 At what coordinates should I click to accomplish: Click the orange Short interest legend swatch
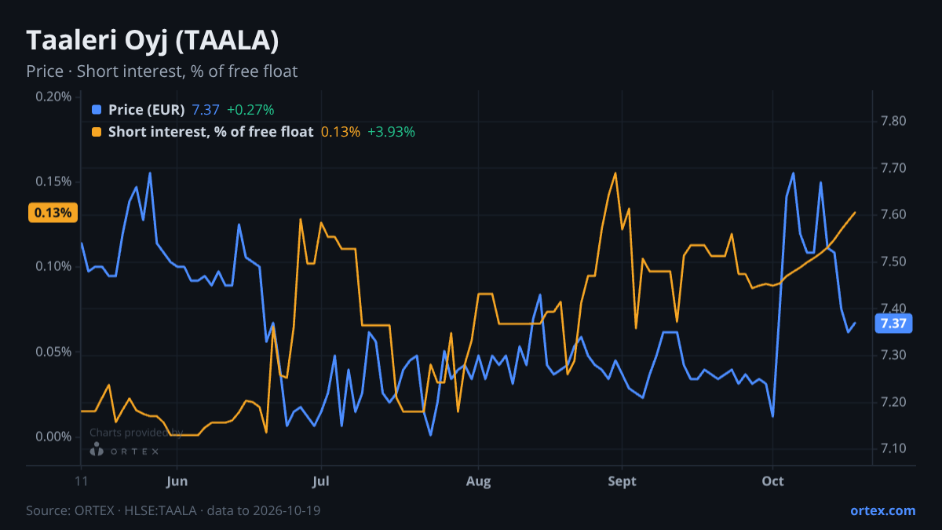pos(97,132)
